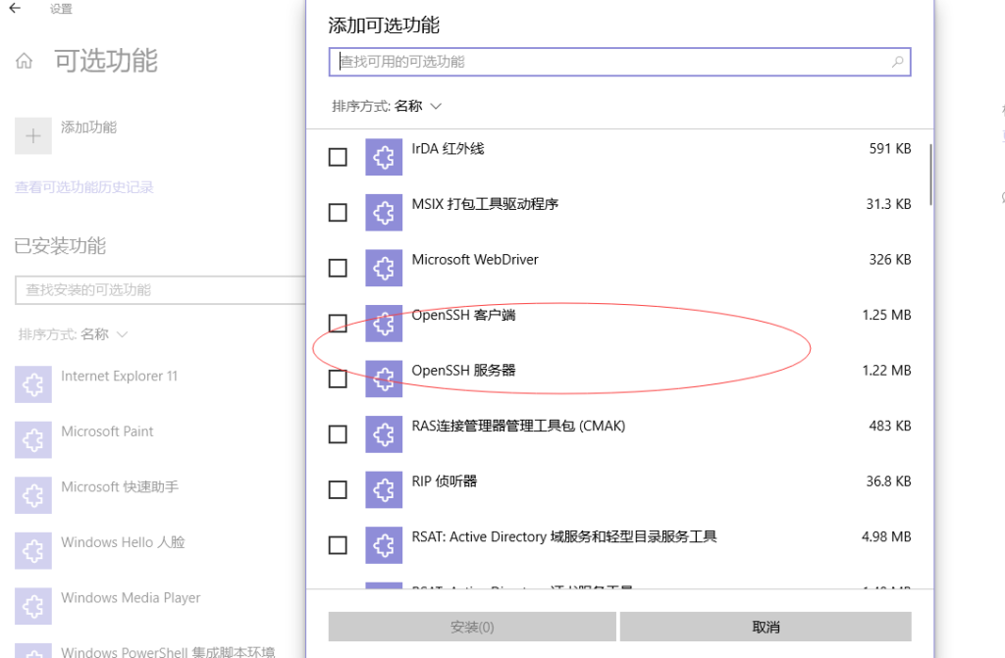Open the 排序方式 dropdown under 已安装功能

pos(73,334)
